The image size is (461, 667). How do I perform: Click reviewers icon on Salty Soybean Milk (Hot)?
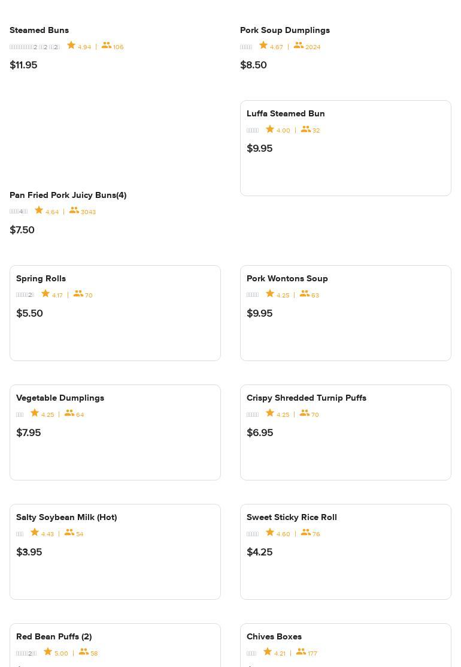(x=69, y=533)
